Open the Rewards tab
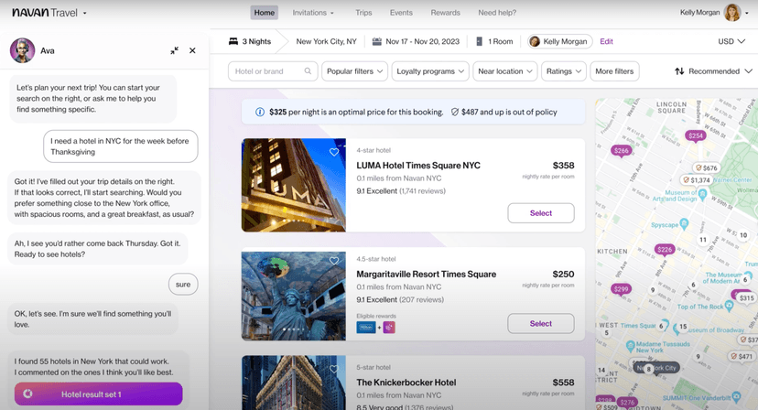Screen dimensions: 758x410 445,13
